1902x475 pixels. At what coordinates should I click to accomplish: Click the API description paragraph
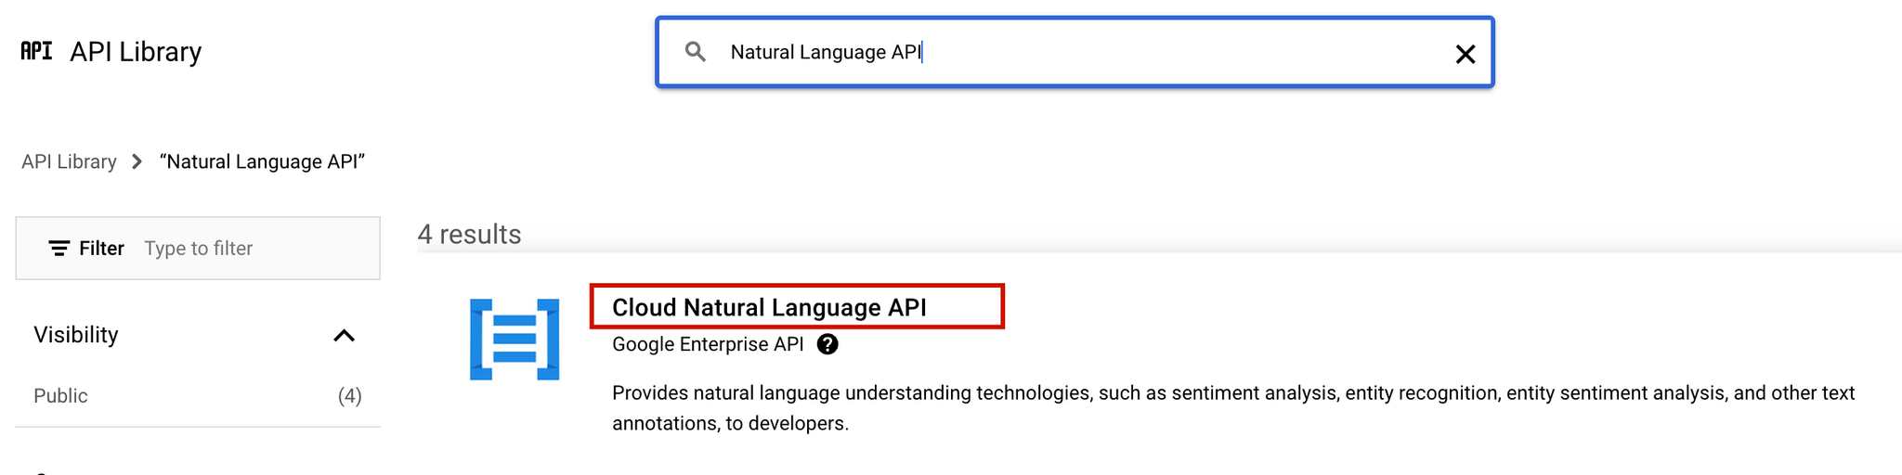click(1233, 408)
